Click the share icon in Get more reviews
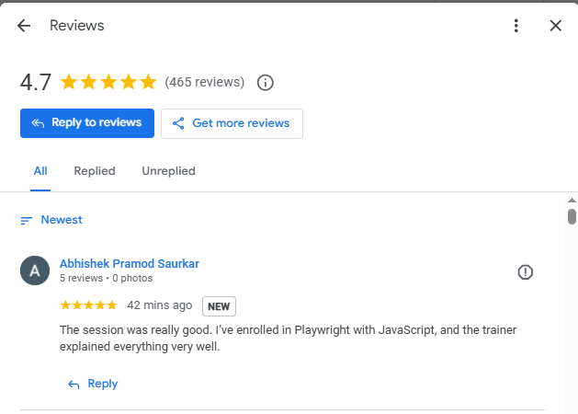The width and height of the screenshot is (578, 414). 178,123
